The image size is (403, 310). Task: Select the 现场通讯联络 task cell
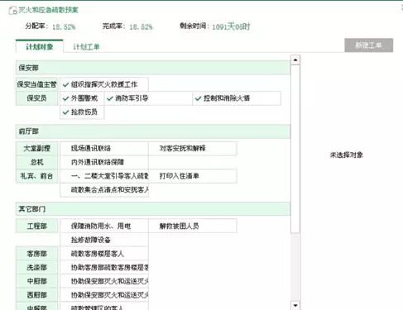[104, 149]
